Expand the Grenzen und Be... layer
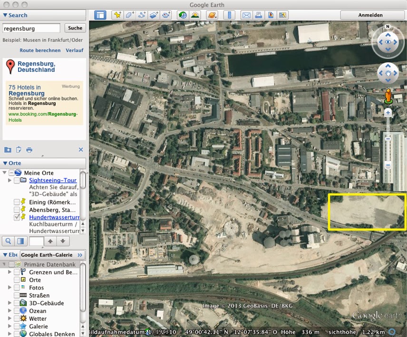Image resolution: width=407 pixels, height=337 pixels. coord(10,272)
